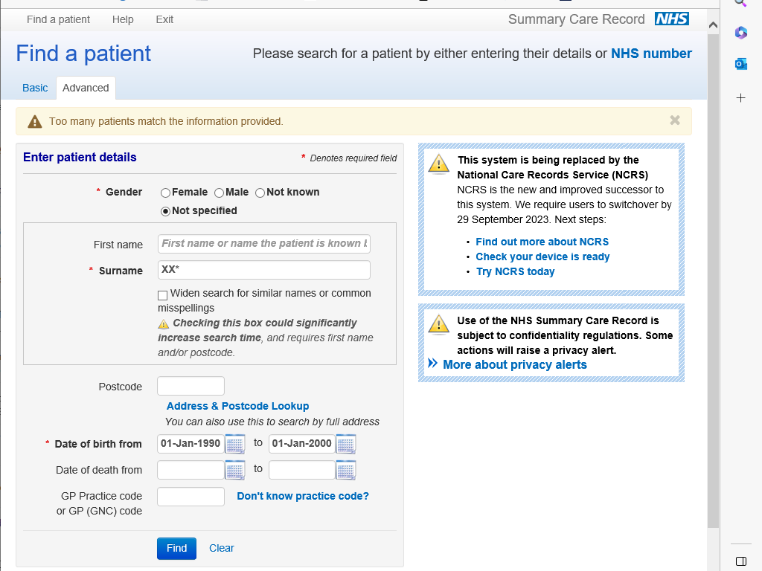Select Male gender radio button
The image size is (762, 571).
pos(220,193)
